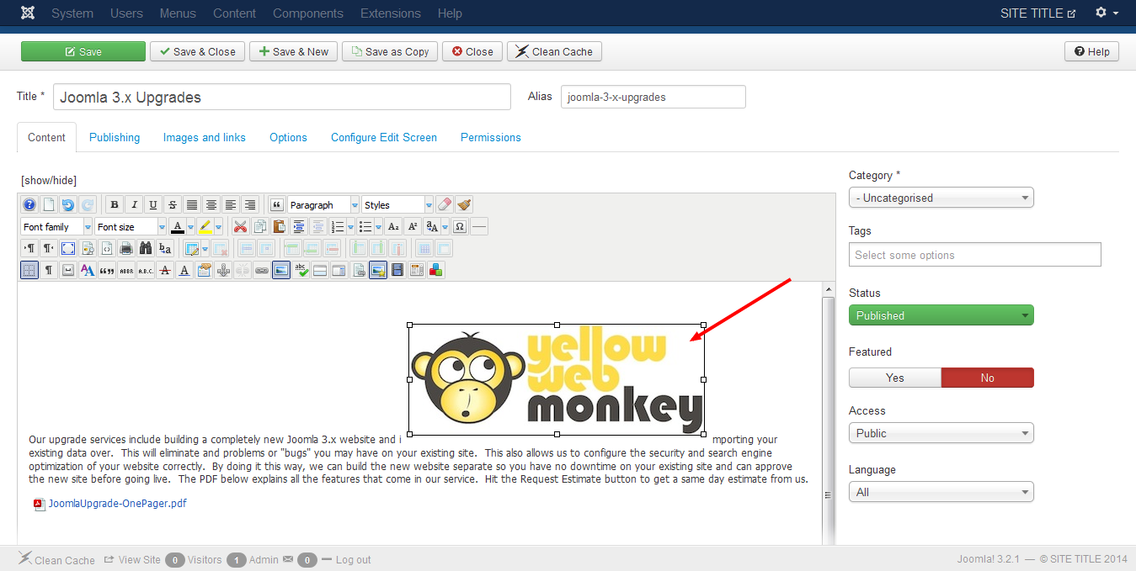The image size is (1136, 571).
Task: Toggle the show paragraph marks button
Action: pos(49,270)
